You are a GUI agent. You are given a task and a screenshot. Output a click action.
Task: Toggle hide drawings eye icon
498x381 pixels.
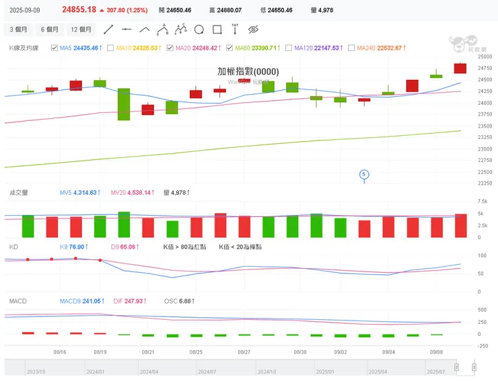pos(253,30)
